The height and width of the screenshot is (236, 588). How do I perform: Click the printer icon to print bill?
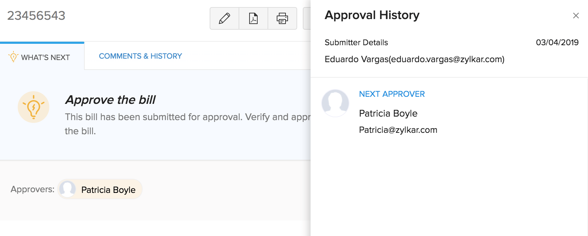click(x=282, y=18)
